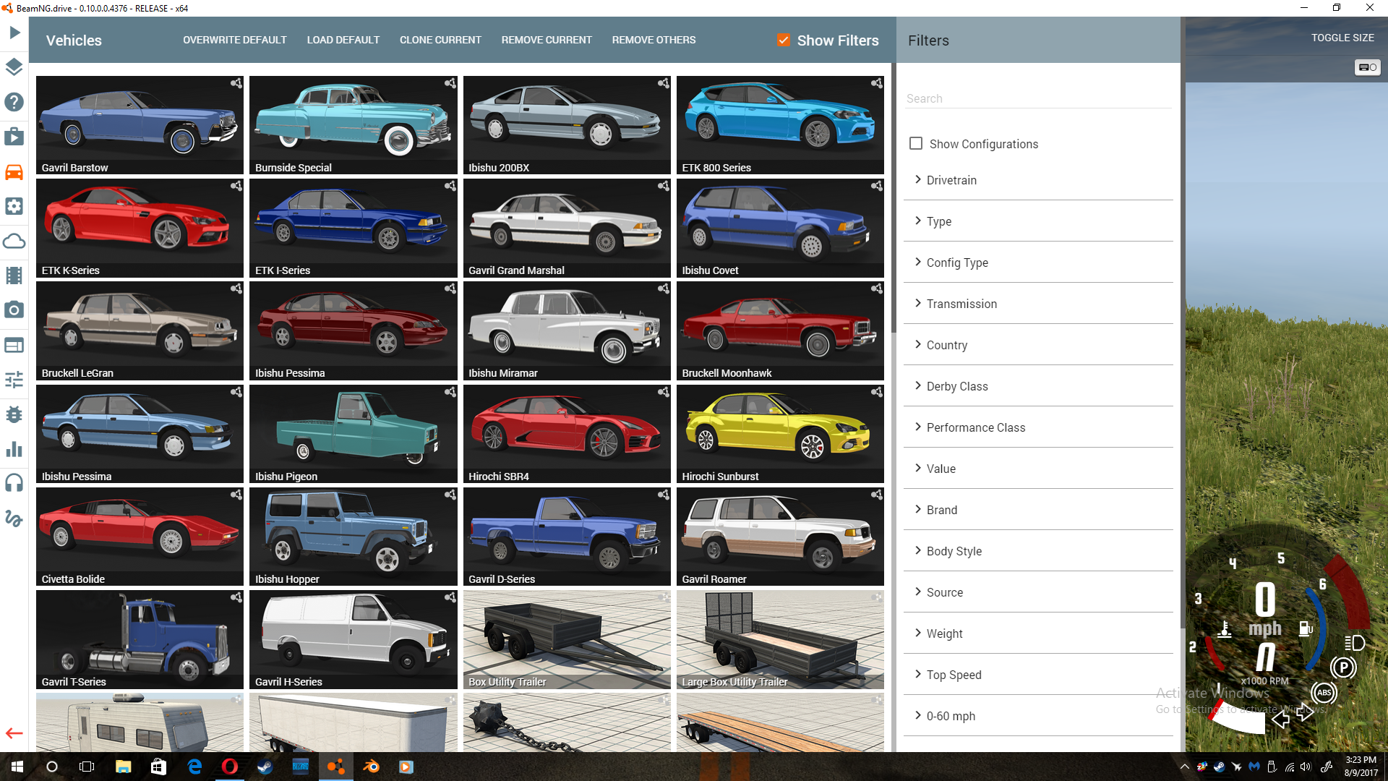Image resolution: width=1388 pixels, height=781 pixels.
Task: Expand the Brand filter
Action: tap(1038, 510)
